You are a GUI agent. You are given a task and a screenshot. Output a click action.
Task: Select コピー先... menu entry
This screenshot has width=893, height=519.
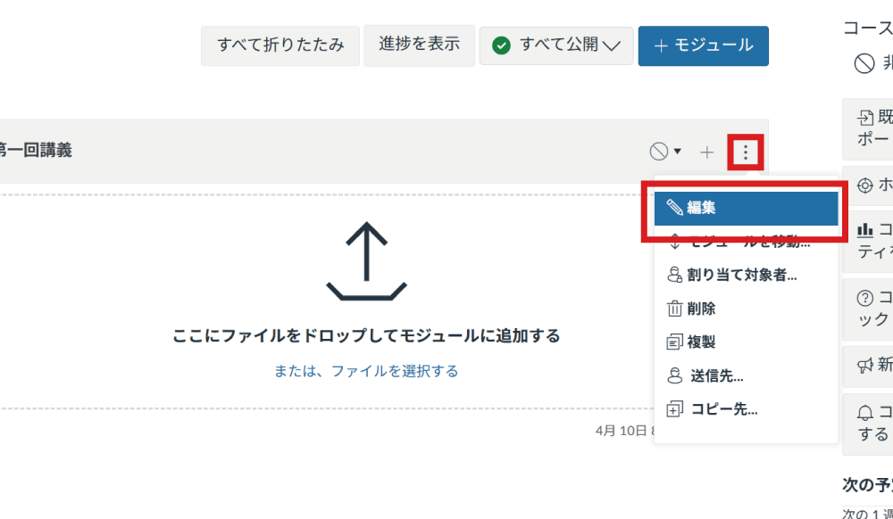(x=723, y=410)
